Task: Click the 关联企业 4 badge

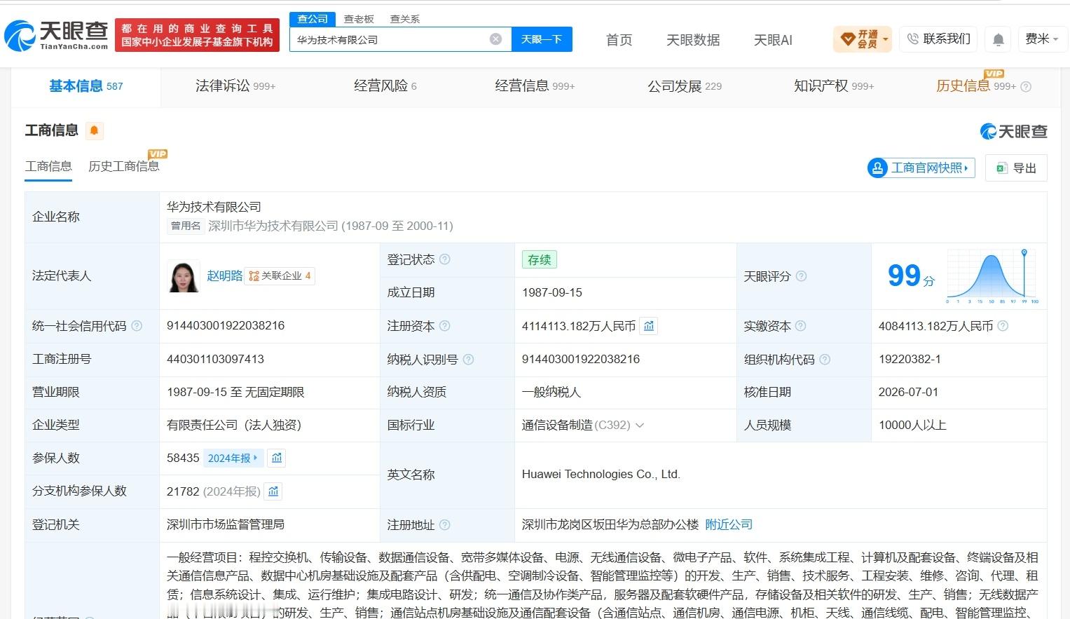Action: click(280, 276)
